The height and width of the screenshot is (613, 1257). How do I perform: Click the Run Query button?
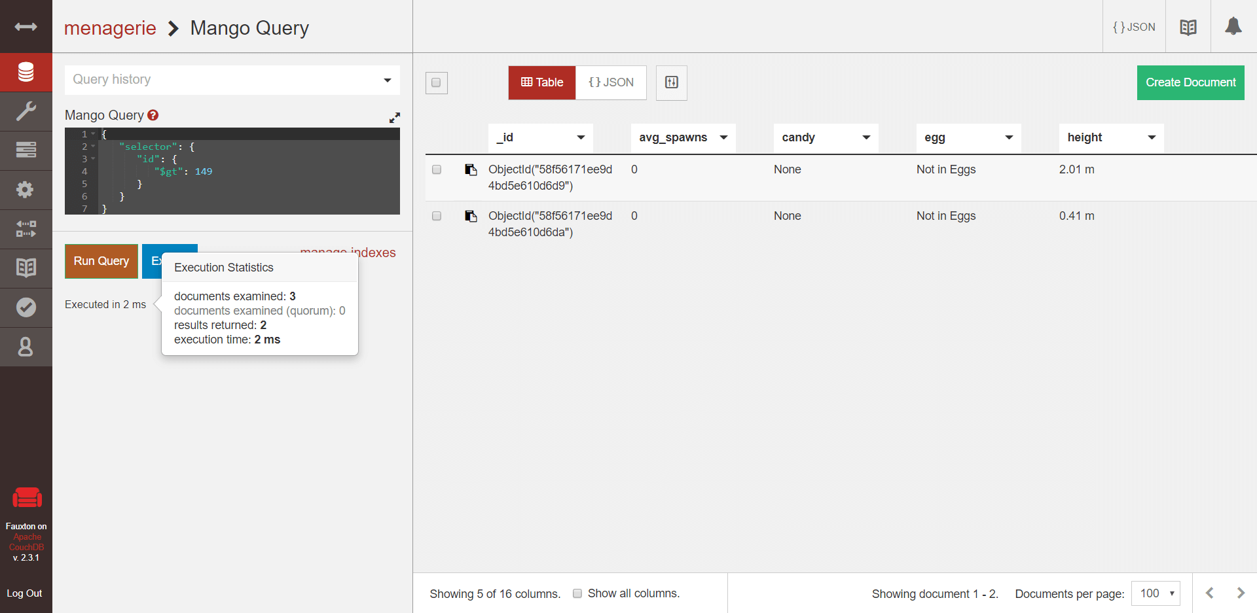(x=101, y=261)
